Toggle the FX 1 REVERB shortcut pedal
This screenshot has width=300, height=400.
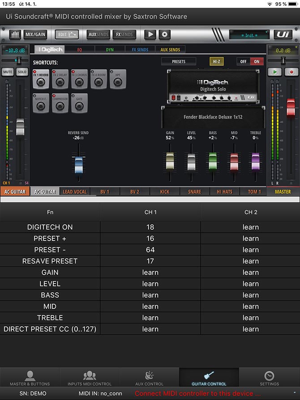point(41,79)
